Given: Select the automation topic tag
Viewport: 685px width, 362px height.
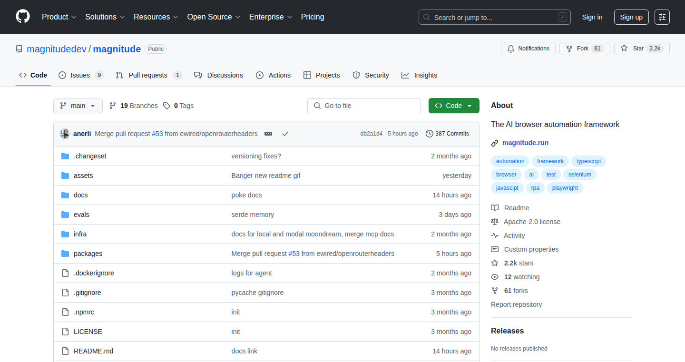Looking at the screenshot, I should pyautogui.click(x=510, y=161).
